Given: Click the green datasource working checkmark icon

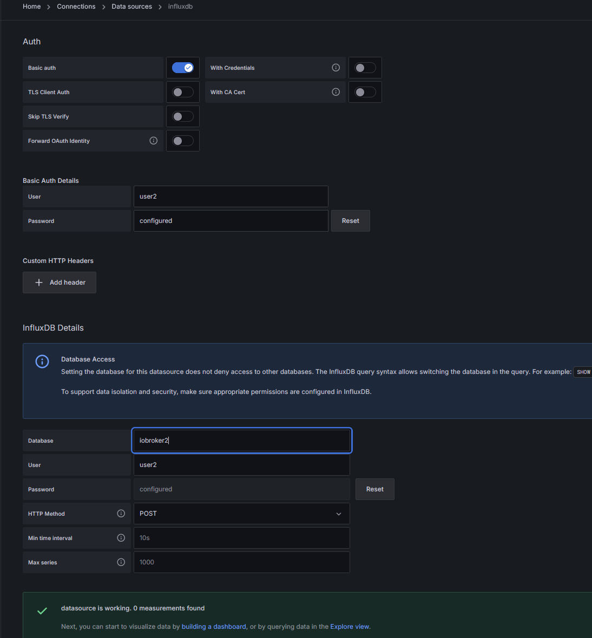Looking at the screenshot, I should [42, 611].
